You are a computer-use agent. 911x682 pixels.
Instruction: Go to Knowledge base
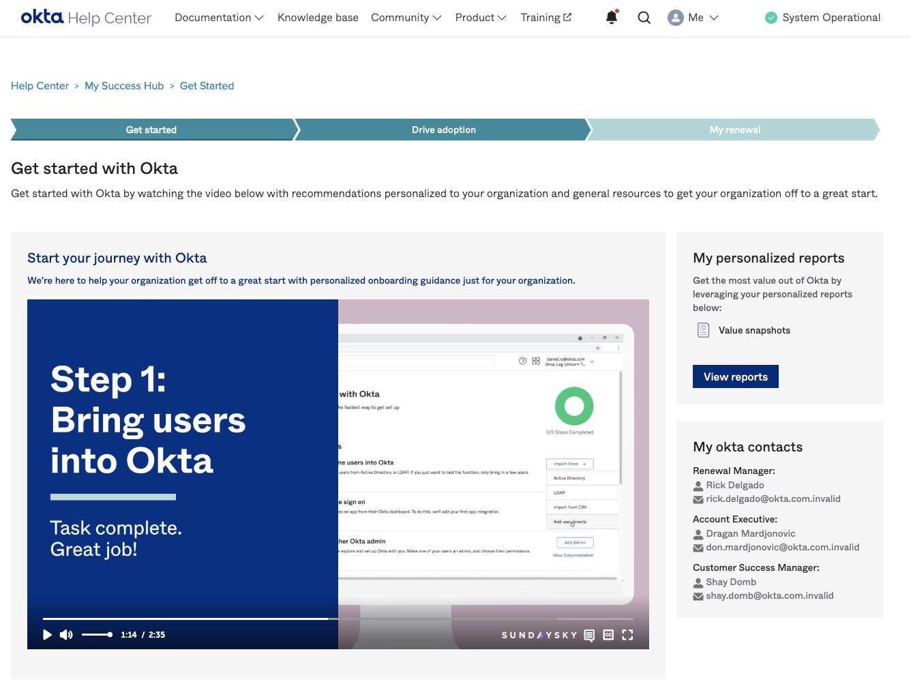click(x=318, y=18)
